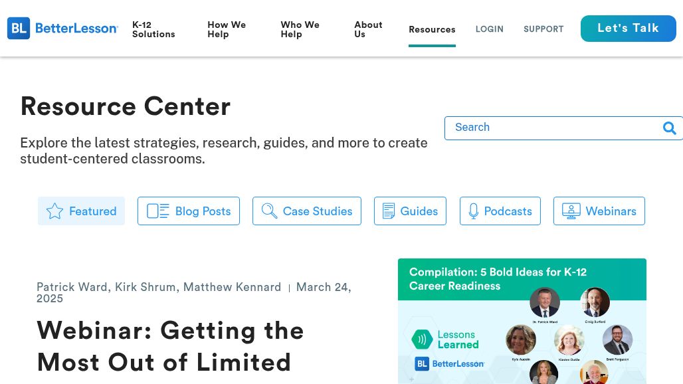Click the Blog Posts layout icon

157,211
